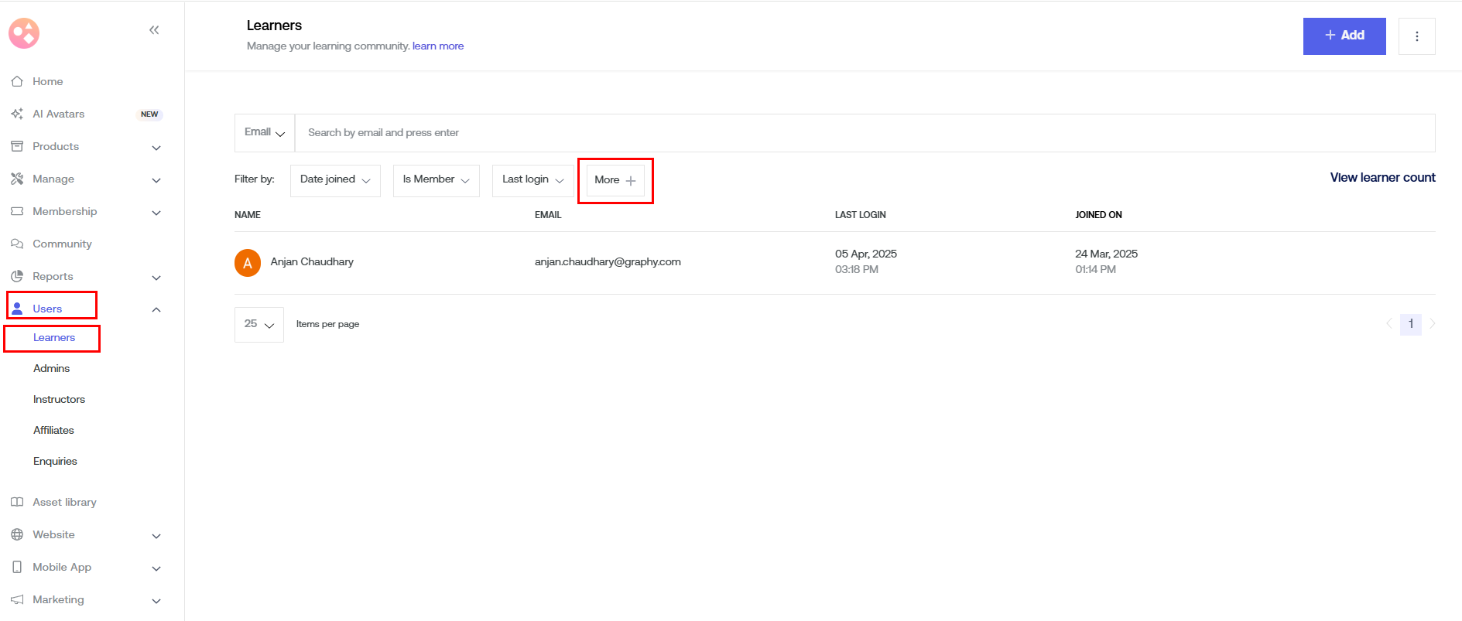Open the Last login filter dropdown

[532, 180]
